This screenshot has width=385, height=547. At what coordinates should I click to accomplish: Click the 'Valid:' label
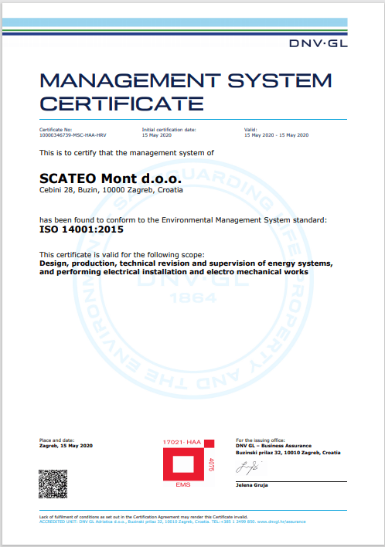tap(250, 130)
